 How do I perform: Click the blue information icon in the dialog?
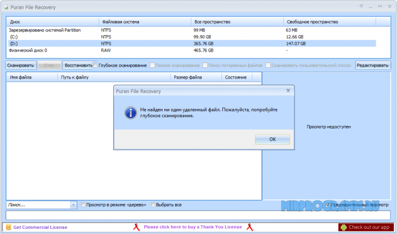tap(131, 113)
